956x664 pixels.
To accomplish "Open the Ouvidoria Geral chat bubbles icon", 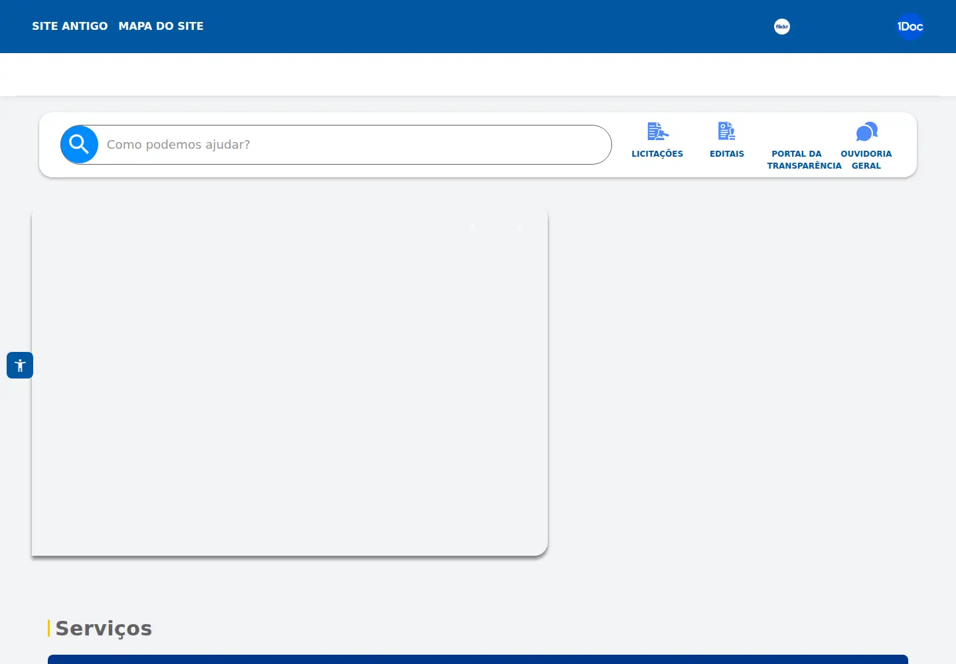I will [867, 131].
